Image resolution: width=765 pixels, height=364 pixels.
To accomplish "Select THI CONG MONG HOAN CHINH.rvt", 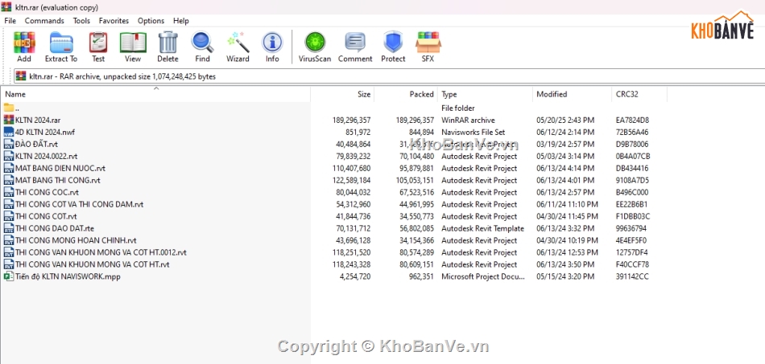I will pyautogui.click(x=76, y=240).
